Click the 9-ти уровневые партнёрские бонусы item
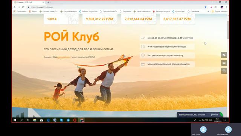This screenshot has width=241, height=136. click(x=167, y=46)
